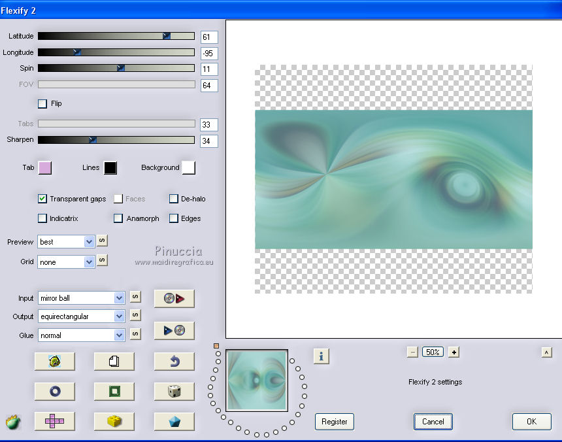The height and width of the screenshot is (442, 562).
Task: Click the Cancel button
Action: (x=433, y=422)
